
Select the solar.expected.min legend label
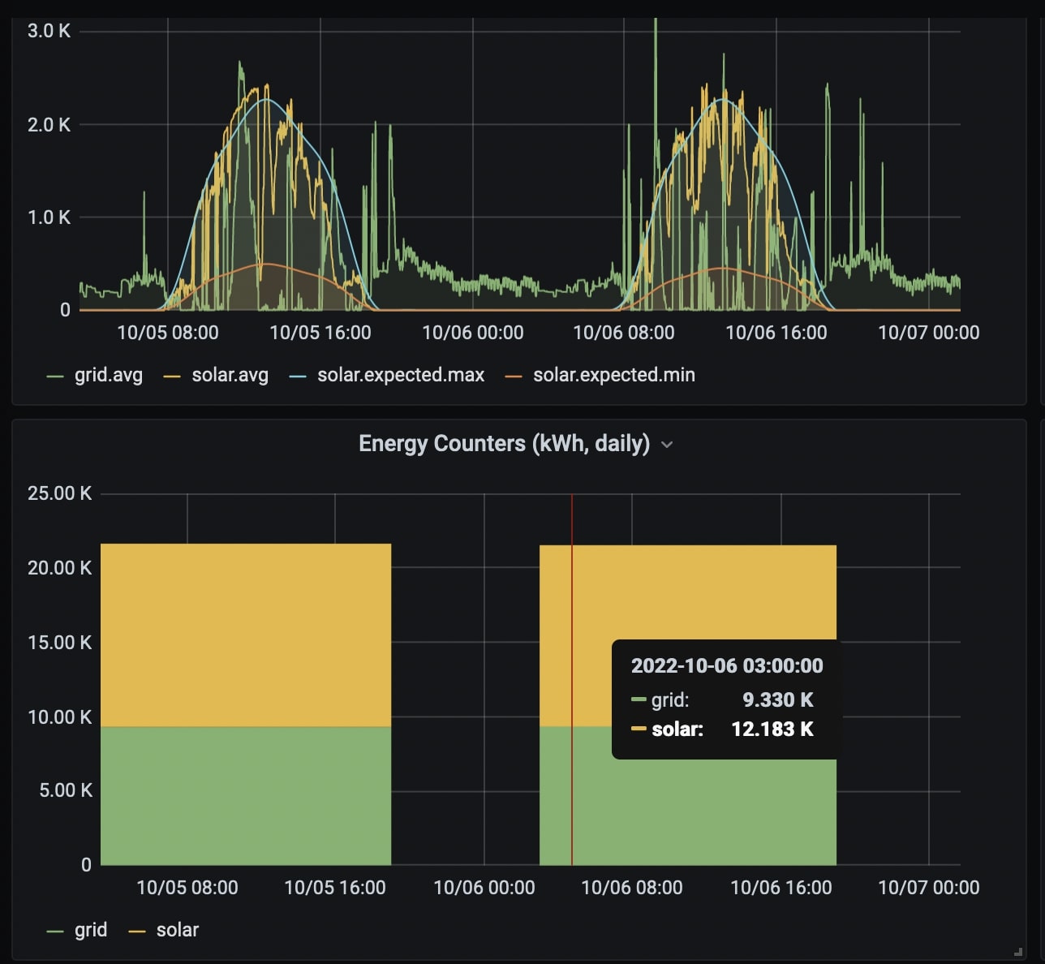[614, 375]
